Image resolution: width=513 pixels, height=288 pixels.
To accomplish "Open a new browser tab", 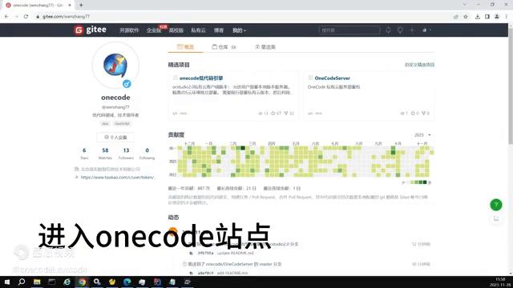I will tap(81, 5).
